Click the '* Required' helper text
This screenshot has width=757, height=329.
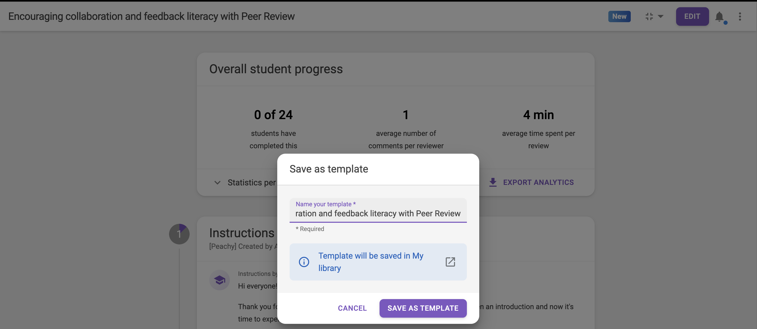coord(310,229)
